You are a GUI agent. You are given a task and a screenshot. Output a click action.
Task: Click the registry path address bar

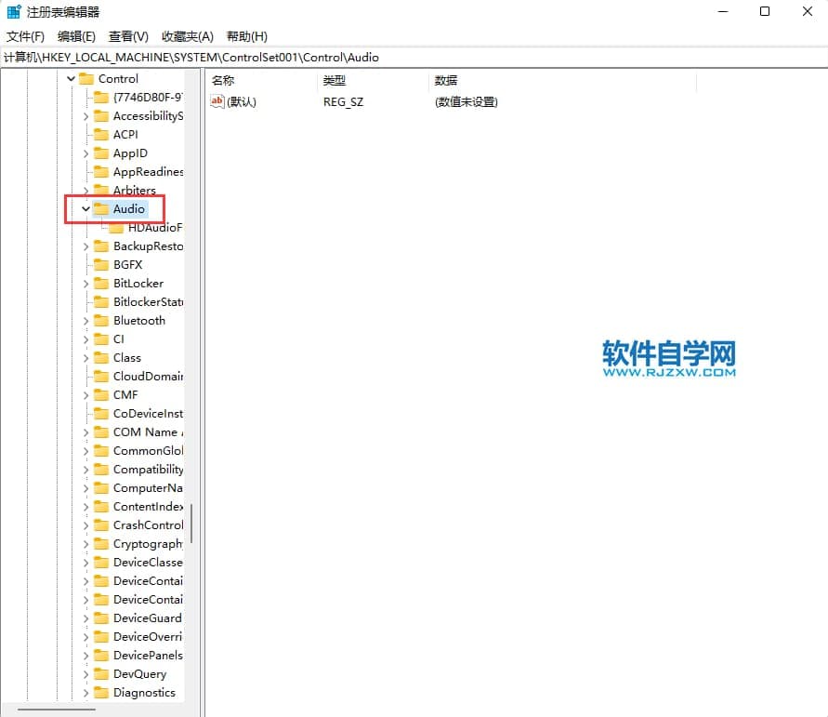(414, 58)
